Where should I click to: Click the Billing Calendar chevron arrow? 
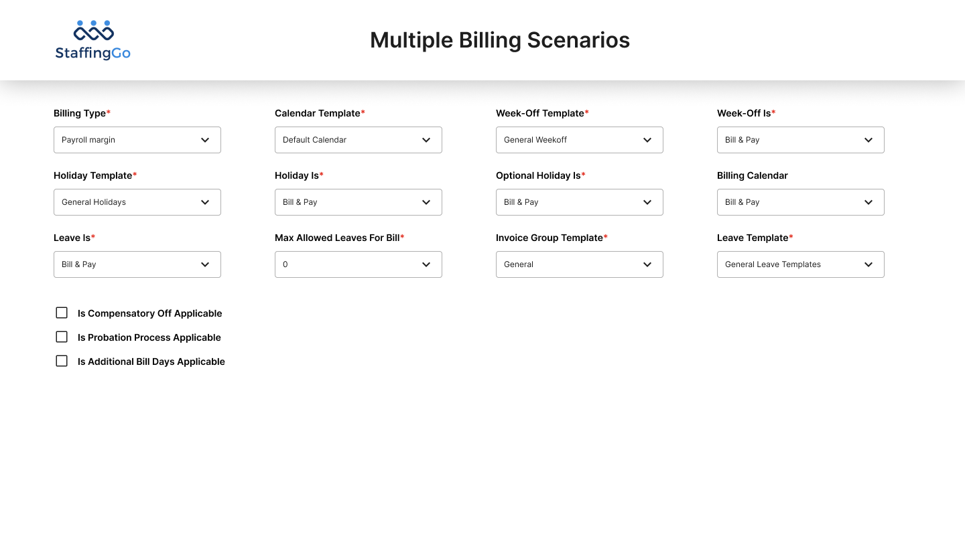pos(868,202)
